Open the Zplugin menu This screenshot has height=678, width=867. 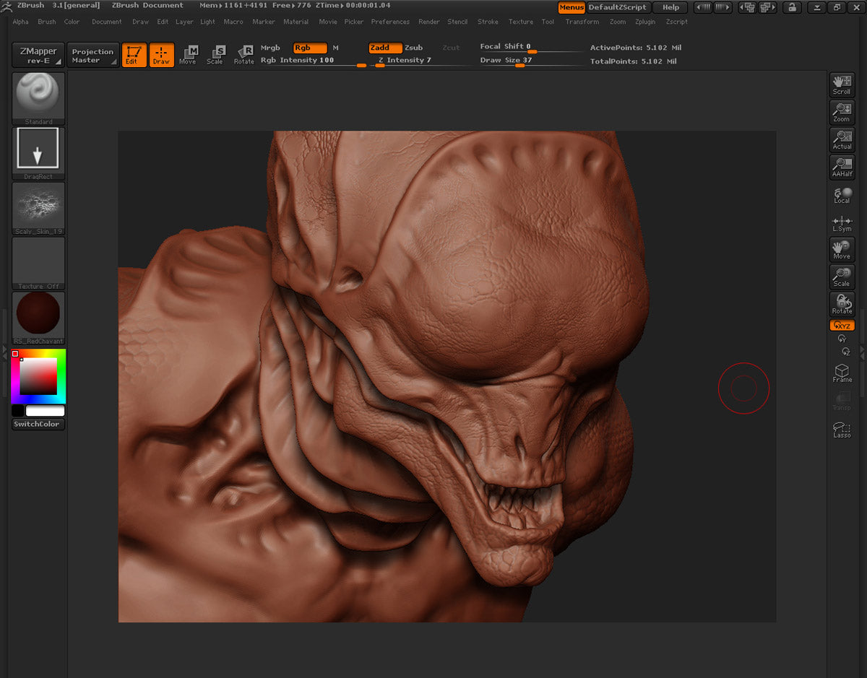[644, 22]
